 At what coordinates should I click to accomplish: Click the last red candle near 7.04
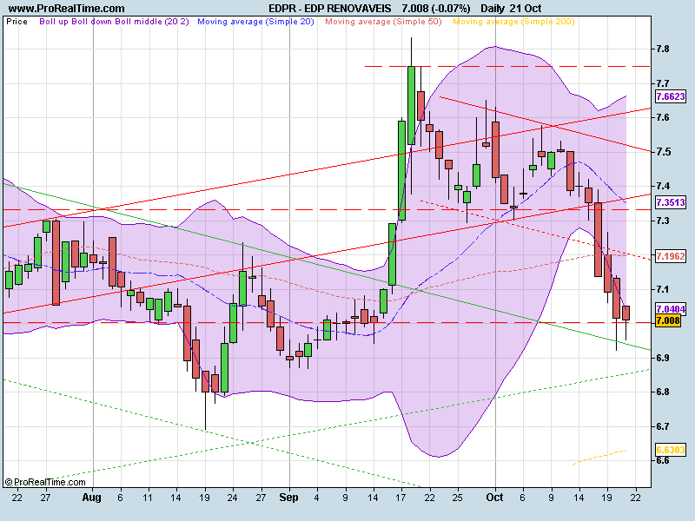[x=625, y=313]
